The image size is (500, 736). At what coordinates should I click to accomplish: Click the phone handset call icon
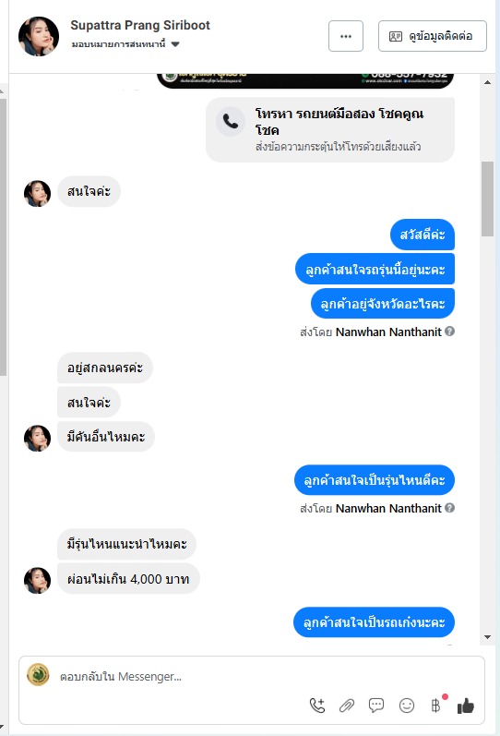click(x=231, y=122)
